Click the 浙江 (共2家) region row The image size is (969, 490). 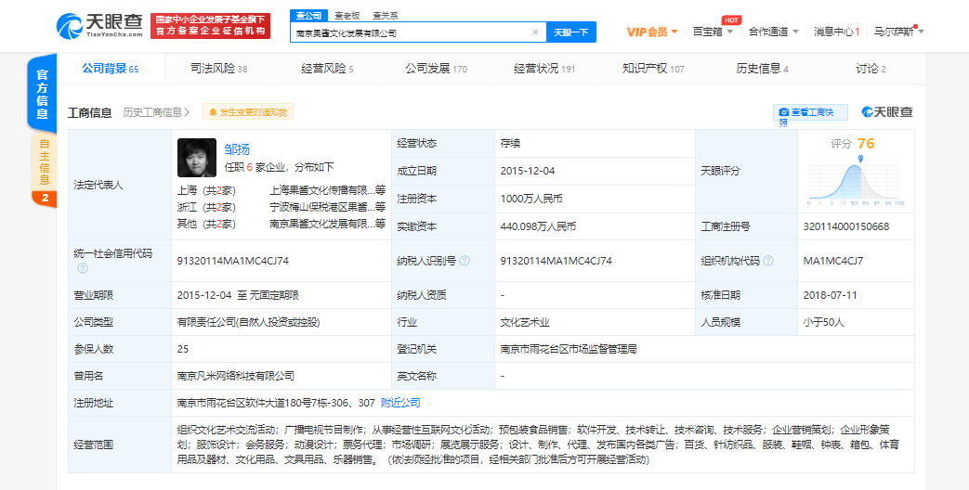(206, 207)
